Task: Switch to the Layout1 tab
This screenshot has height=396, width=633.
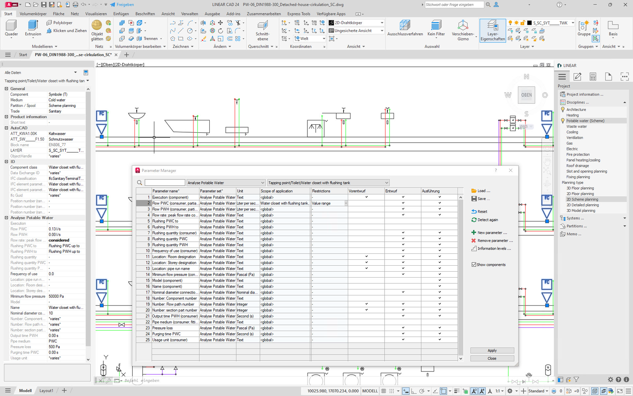Action: pos(46,391)
